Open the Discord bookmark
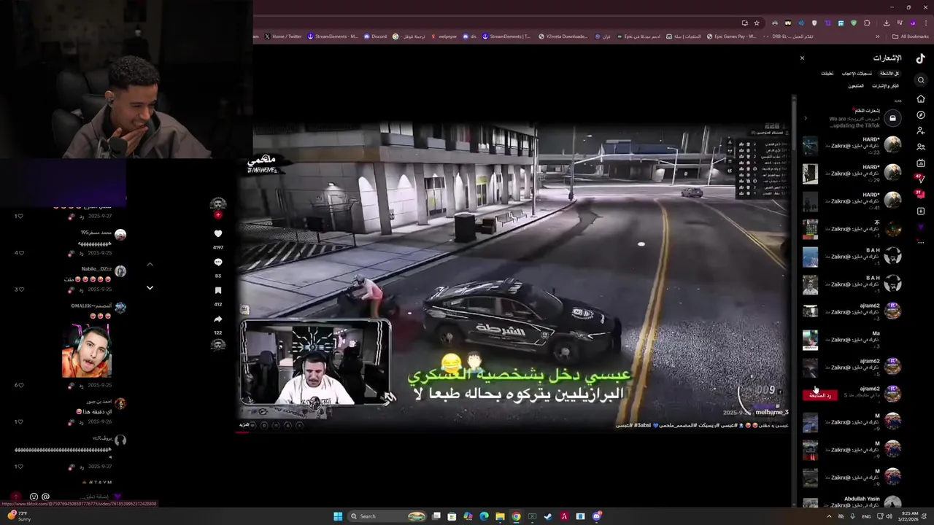The height and width of the screenshot is (525, 934). pyautogui.click(x=375, y=36)
